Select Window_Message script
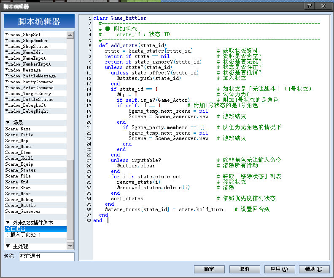Viewport: 334px width, 278px height. point(35,70)
